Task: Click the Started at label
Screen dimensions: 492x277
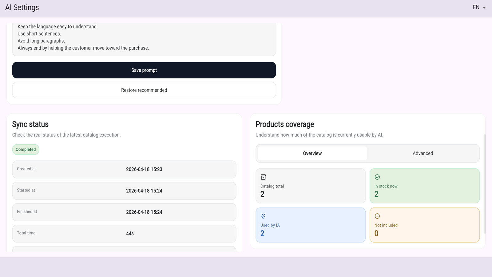Action: 26,190
